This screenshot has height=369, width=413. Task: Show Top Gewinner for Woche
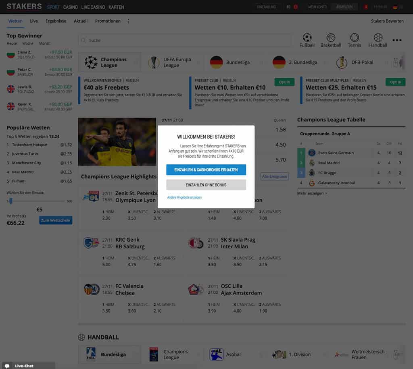[x=28, y=44]
